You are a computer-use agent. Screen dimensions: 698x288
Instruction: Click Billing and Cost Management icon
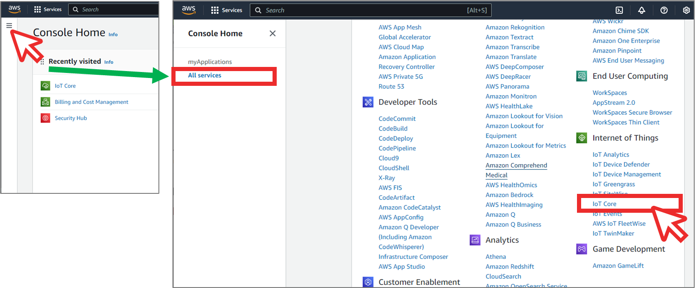point(45,102)
